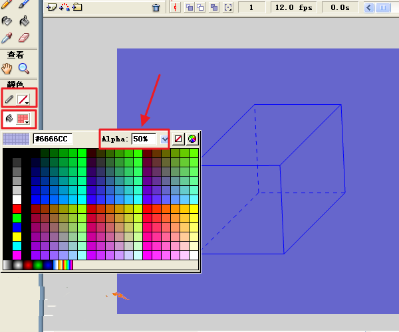This screenshot has height=332, width=399.
Task: Pick the pure blue swatch in left column
Action: (x=17, y=227)
